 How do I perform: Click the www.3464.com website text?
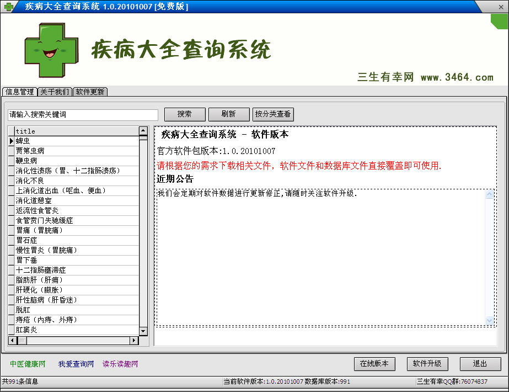coord(457,77)
